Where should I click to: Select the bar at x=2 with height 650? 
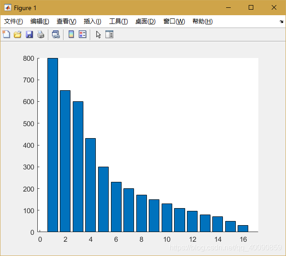pyautogui.click(x=65, y=161)
